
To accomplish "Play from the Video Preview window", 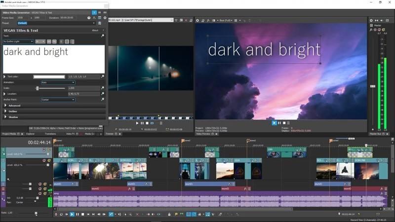I will 274,123.
